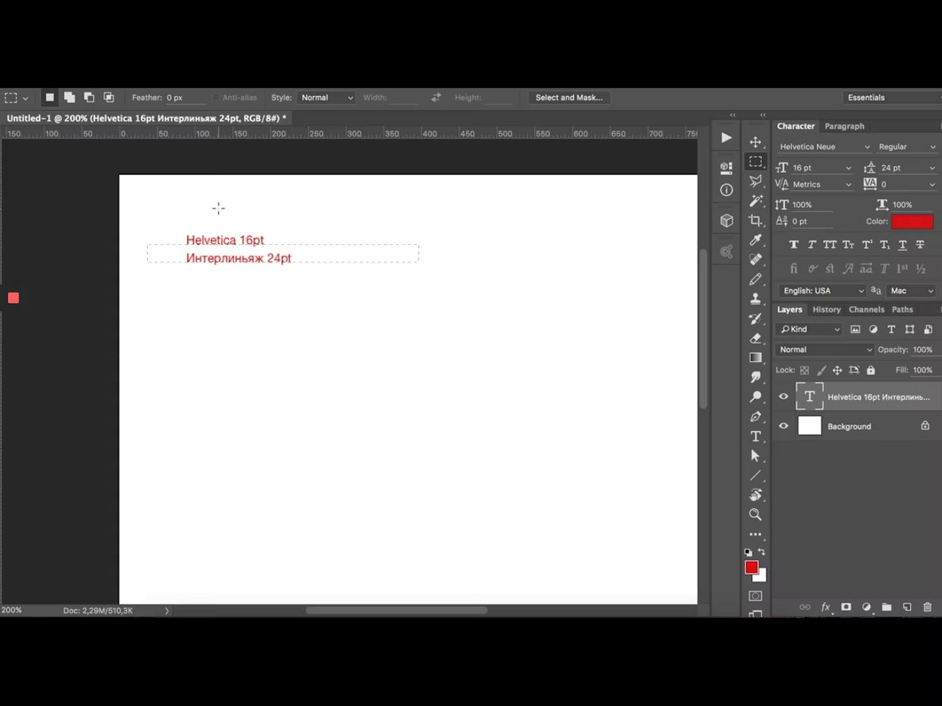Open the layer blend mode Normal dropdown
The width and height of the screenshot is (942, 706).
pyautogui.click(x=824, y=349)
